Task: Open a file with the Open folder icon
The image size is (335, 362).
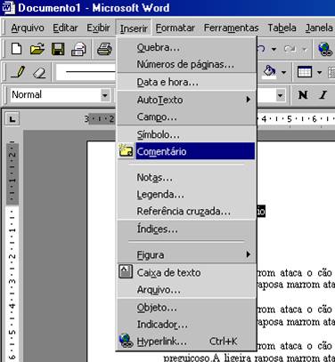Action: pyautogui.click(x=37, y=49)
